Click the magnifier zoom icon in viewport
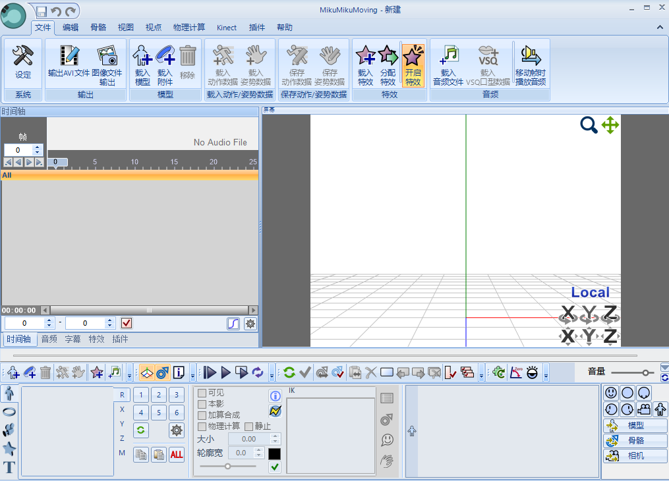This screenshot has height=481, width=669. pyautogui.click(x=589, y=125)
